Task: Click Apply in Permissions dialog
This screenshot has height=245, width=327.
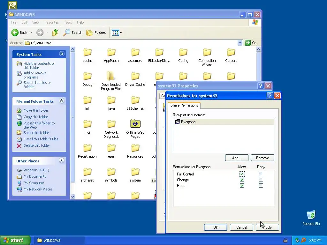Action: point(267,227)
